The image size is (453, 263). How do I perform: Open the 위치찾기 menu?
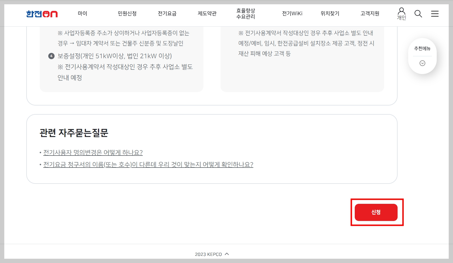click(330, 13)
